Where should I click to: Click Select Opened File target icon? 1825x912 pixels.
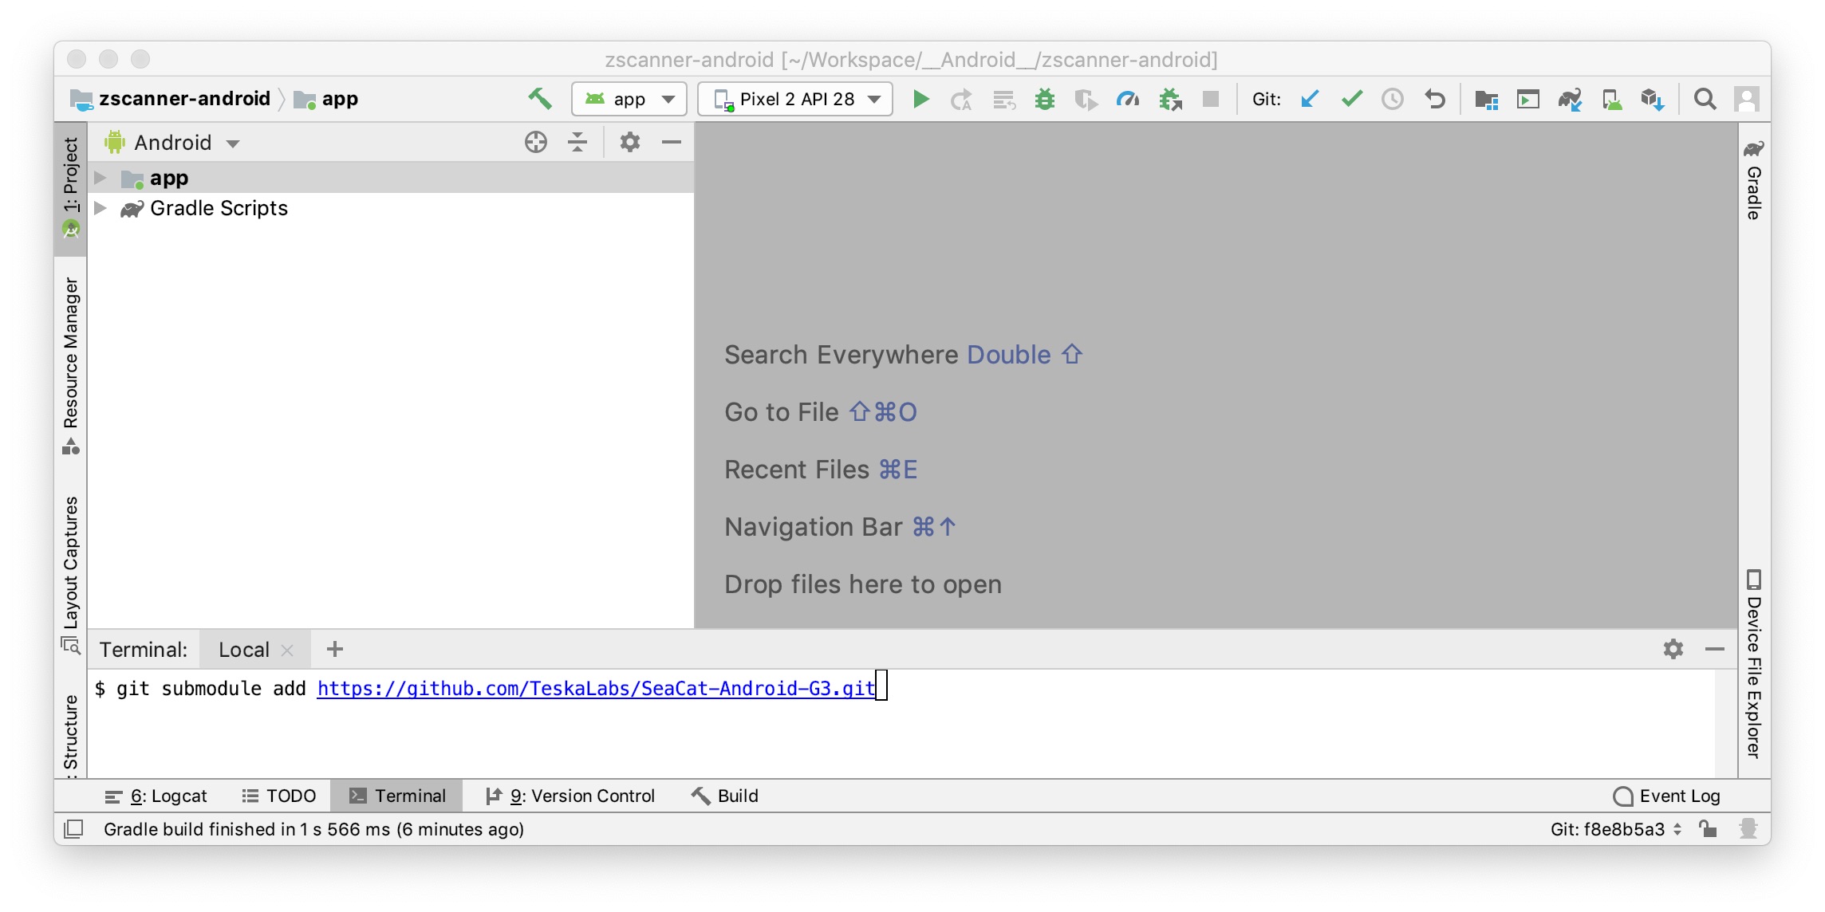[x=536, y=143]
